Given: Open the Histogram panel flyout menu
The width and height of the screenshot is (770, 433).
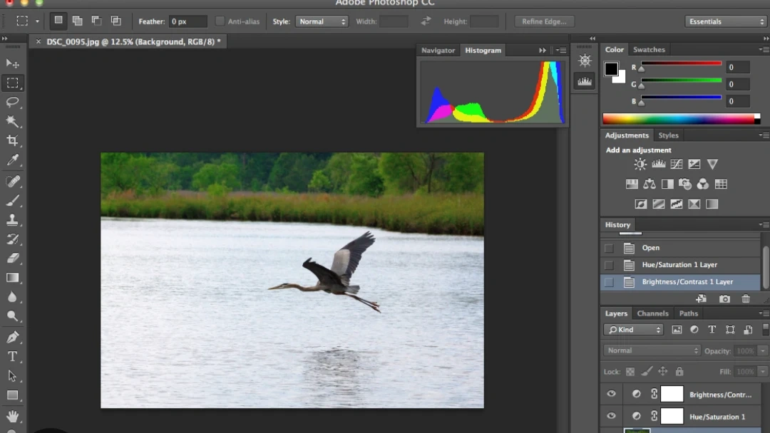Looking at the screenshot, I should [x=562, y=50].
